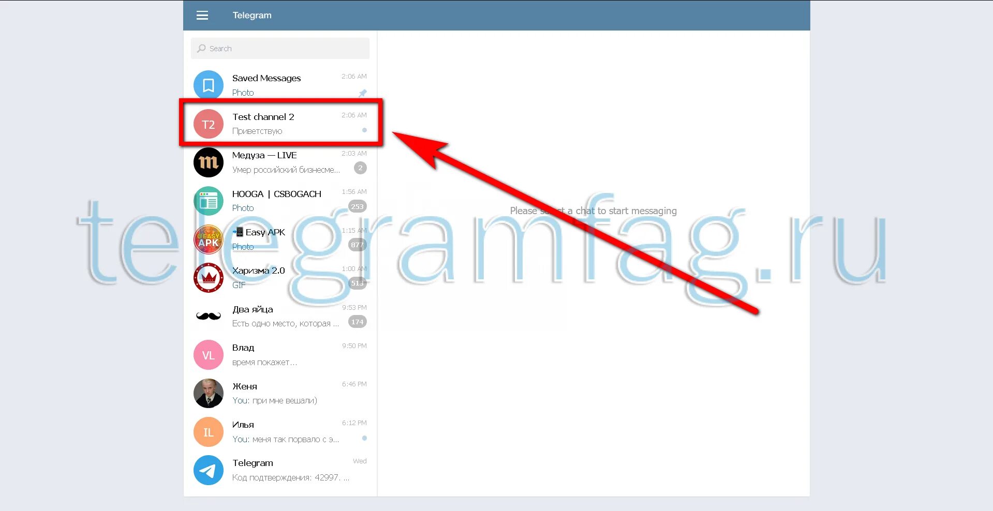Click the unread badge 513
Screen dimensions: 993x511
pos(358,283)
